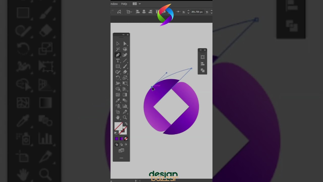The image size is (323, 182).
Task: Select the Selection tool (black arrow)
Action: pos(118,43)
